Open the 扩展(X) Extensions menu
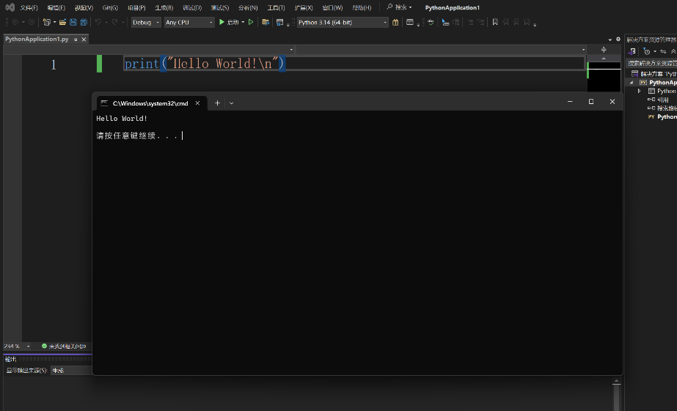The height and width of the screenshot is (411, 677). tap(304, 8)
